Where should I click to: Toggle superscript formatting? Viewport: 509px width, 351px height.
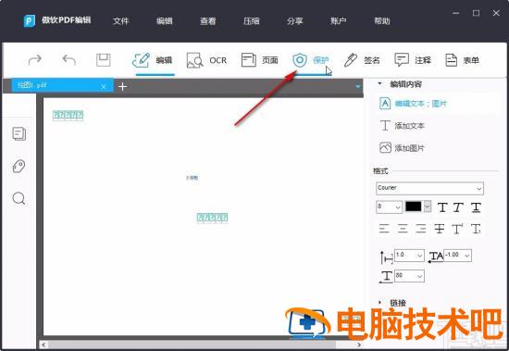[x=457, y=229]
